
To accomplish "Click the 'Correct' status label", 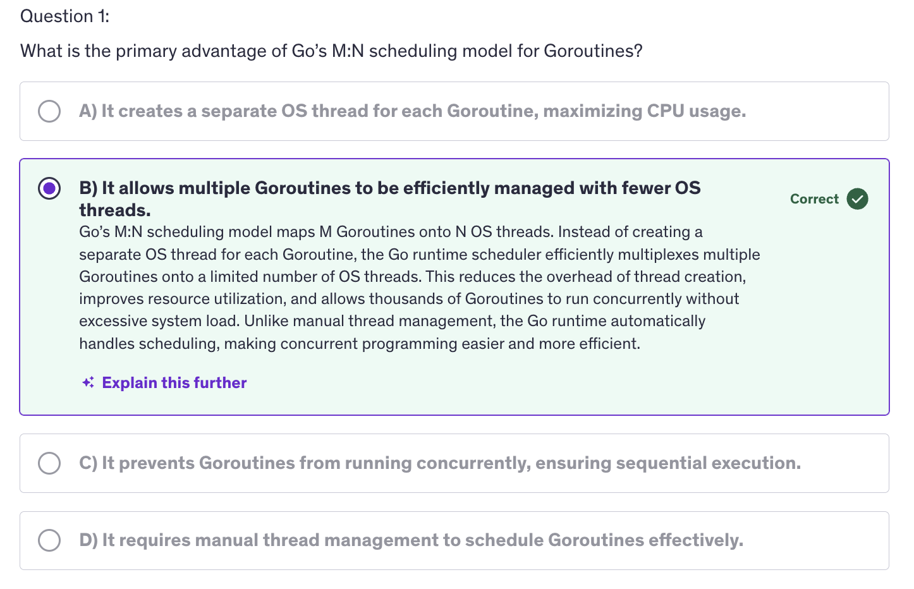I will (814, 199).
